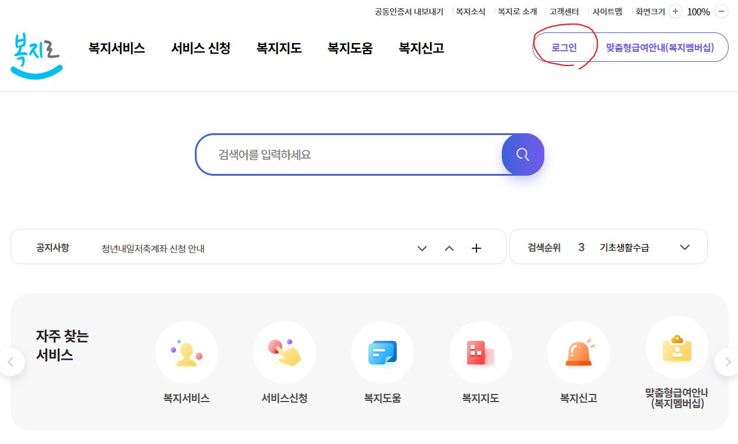Click the circled 로그인 button
Viewport: 738px width, 444px height.
(x=564, y=47)
